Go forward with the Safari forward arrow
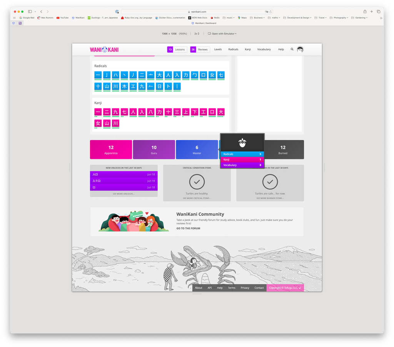The image size is (394, 347). click(48, 12)
